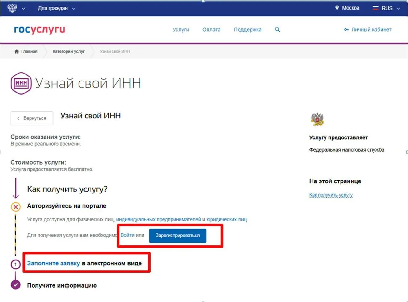The height and width of the screenshot is (302, 408).
Task: Click the purple ИНН service icon
Action: point(21,83)
